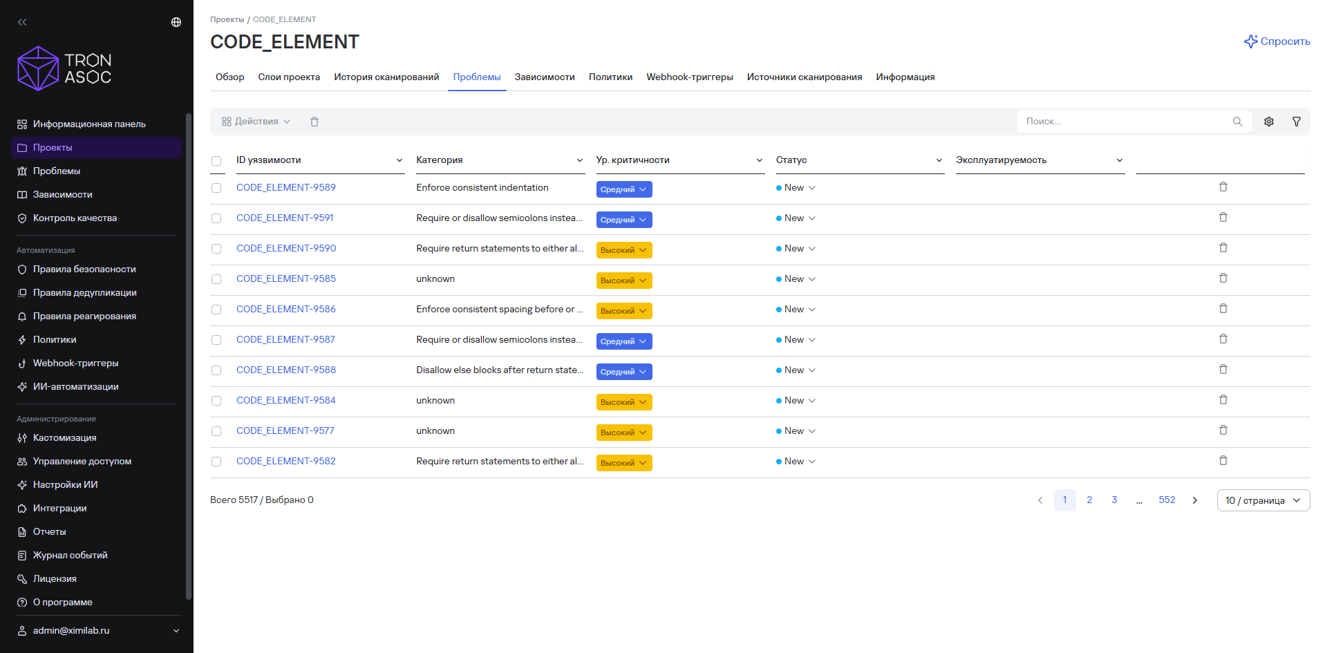Open Журнал событий in sidebar
The height and width of the screenshot is (653, 1327).
click(96, 556)
